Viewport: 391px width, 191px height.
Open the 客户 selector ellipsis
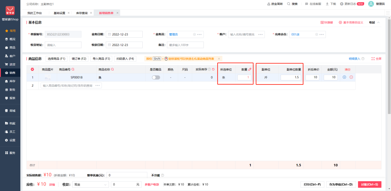point(260,34)
